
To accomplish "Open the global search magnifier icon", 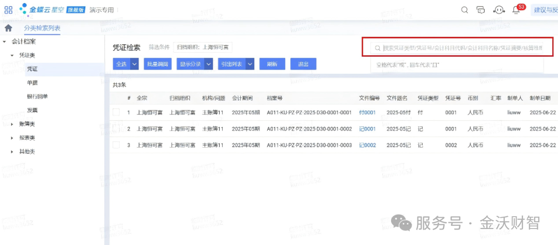I will click(x=464, y=10).
